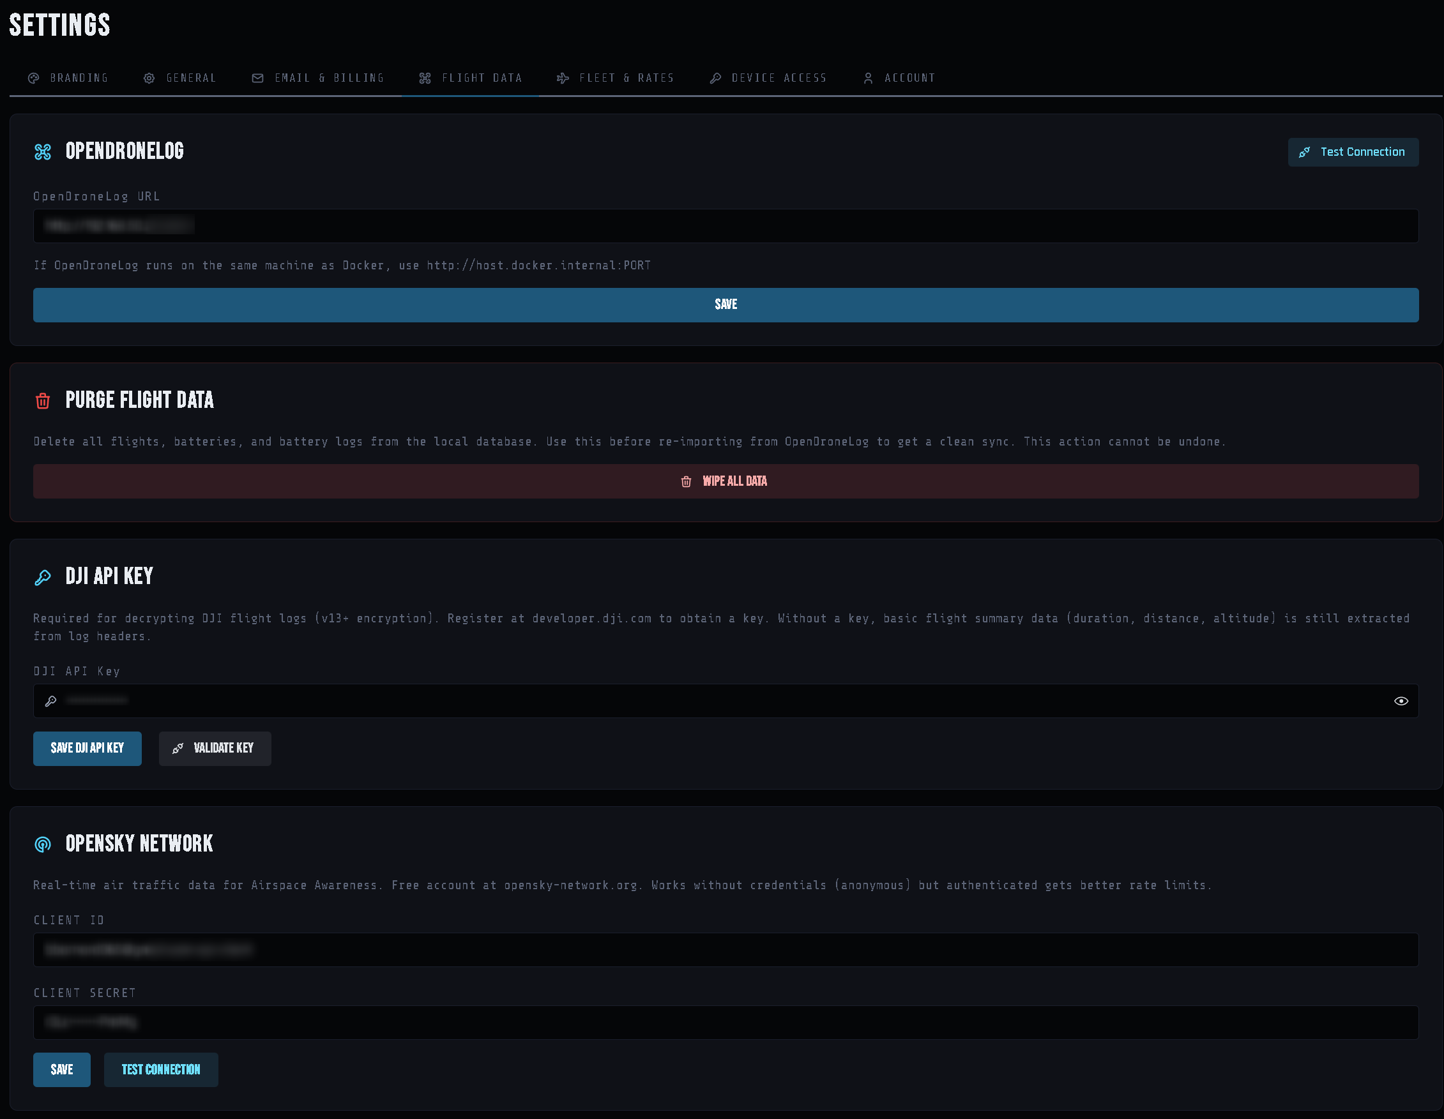Save the OpenSky Network credentials
The height and width of the screenshot is (1119, 1444).
click(x=62, y=1069)
